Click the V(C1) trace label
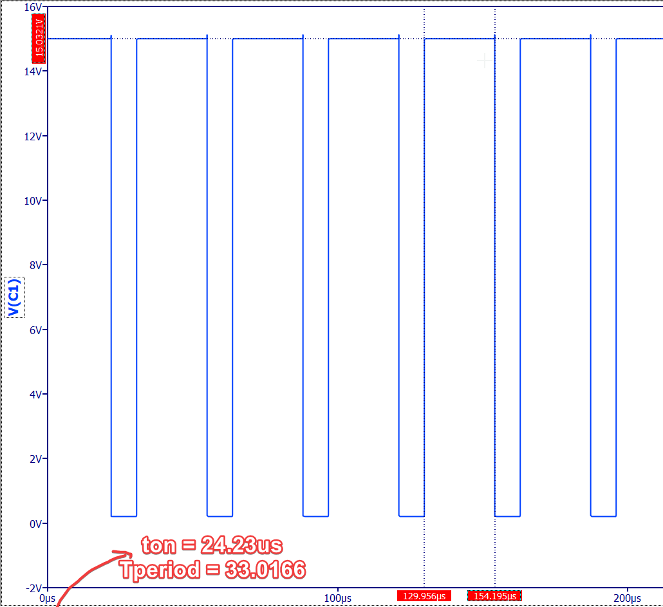The image size is (663, 607). pos(14,297)
